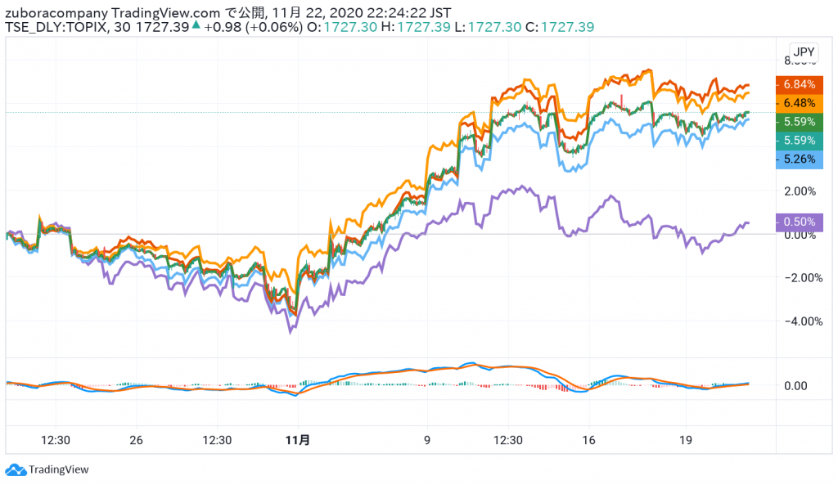Click the 2.00% tick on price axis
838x485 pixels.
(800, 191)
